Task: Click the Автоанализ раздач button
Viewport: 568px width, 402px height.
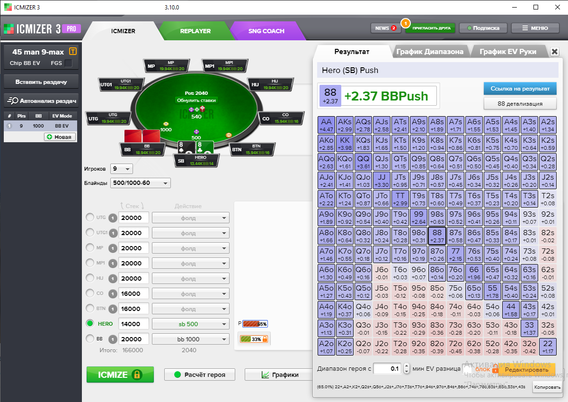Action: point(41,100)
